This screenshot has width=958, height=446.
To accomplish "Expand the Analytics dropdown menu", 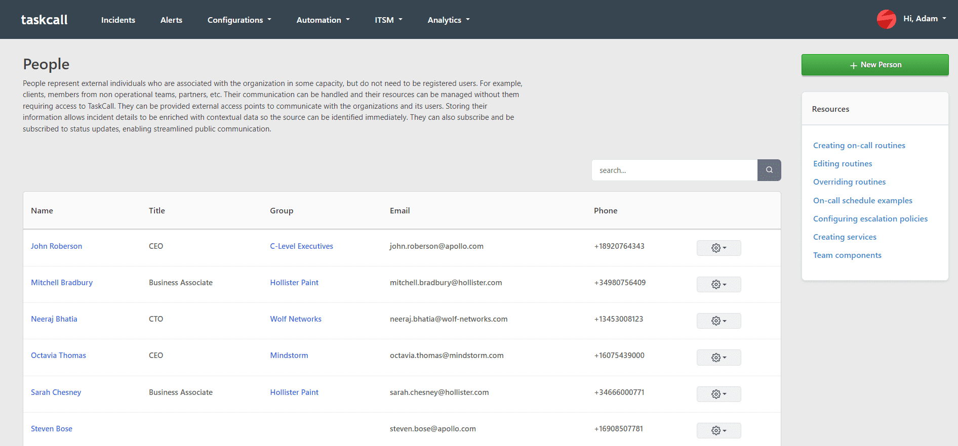I will pyautogui.click(x=449, y=20).
